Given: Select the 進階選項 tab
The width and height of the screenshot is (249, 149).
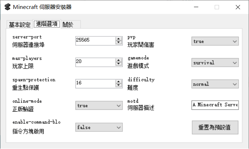Looking at the screenshot, I should coord(47,24).
